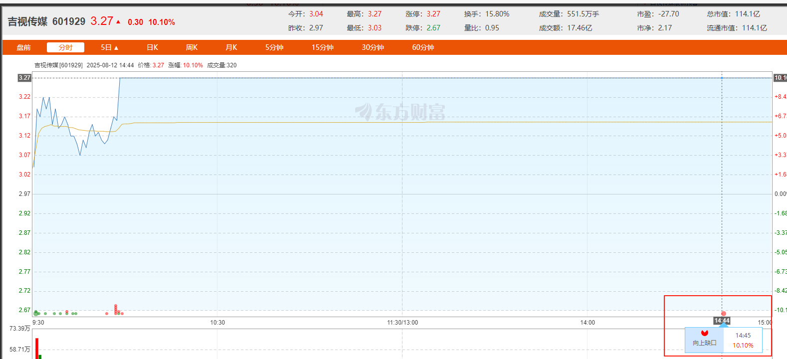Click the 10.10% value in tooltip

coord(743,346)
